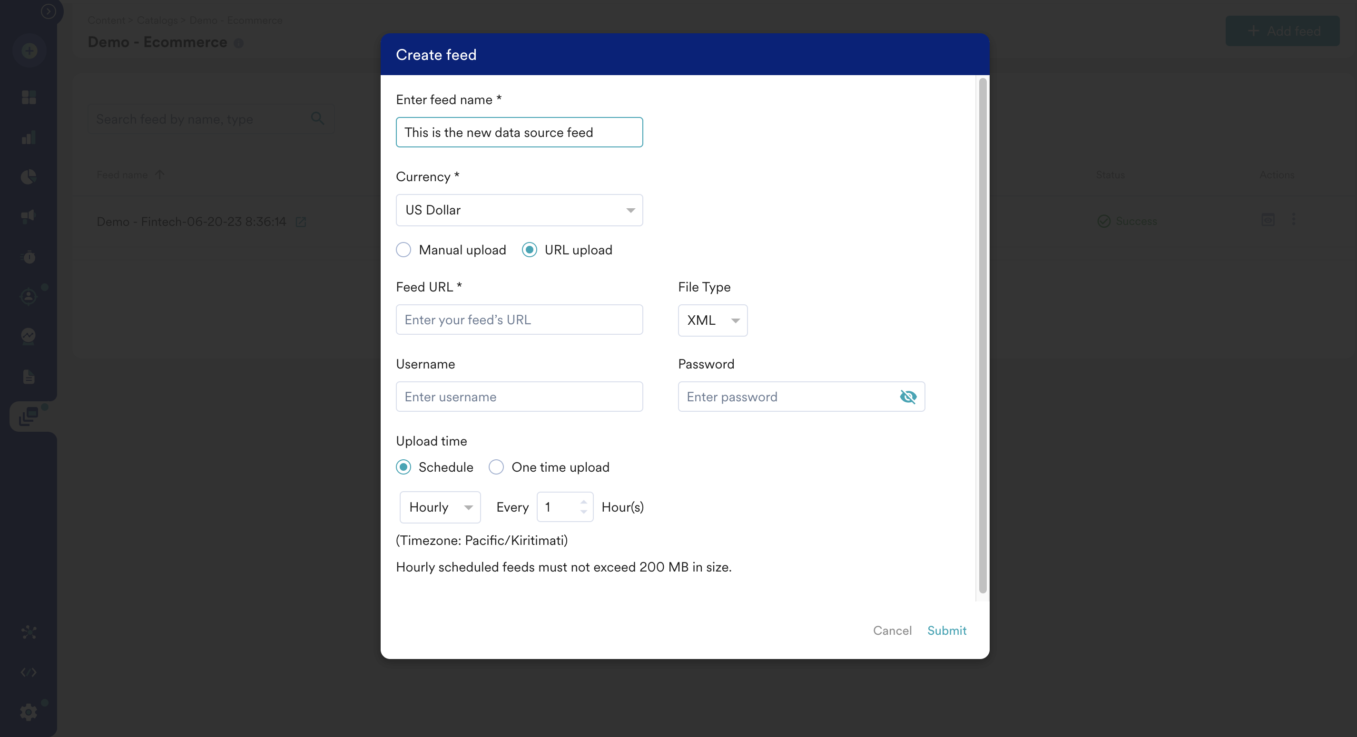Click the Content breadcrumb
This screenshot has height=737, width=1357.
[106, 20]
